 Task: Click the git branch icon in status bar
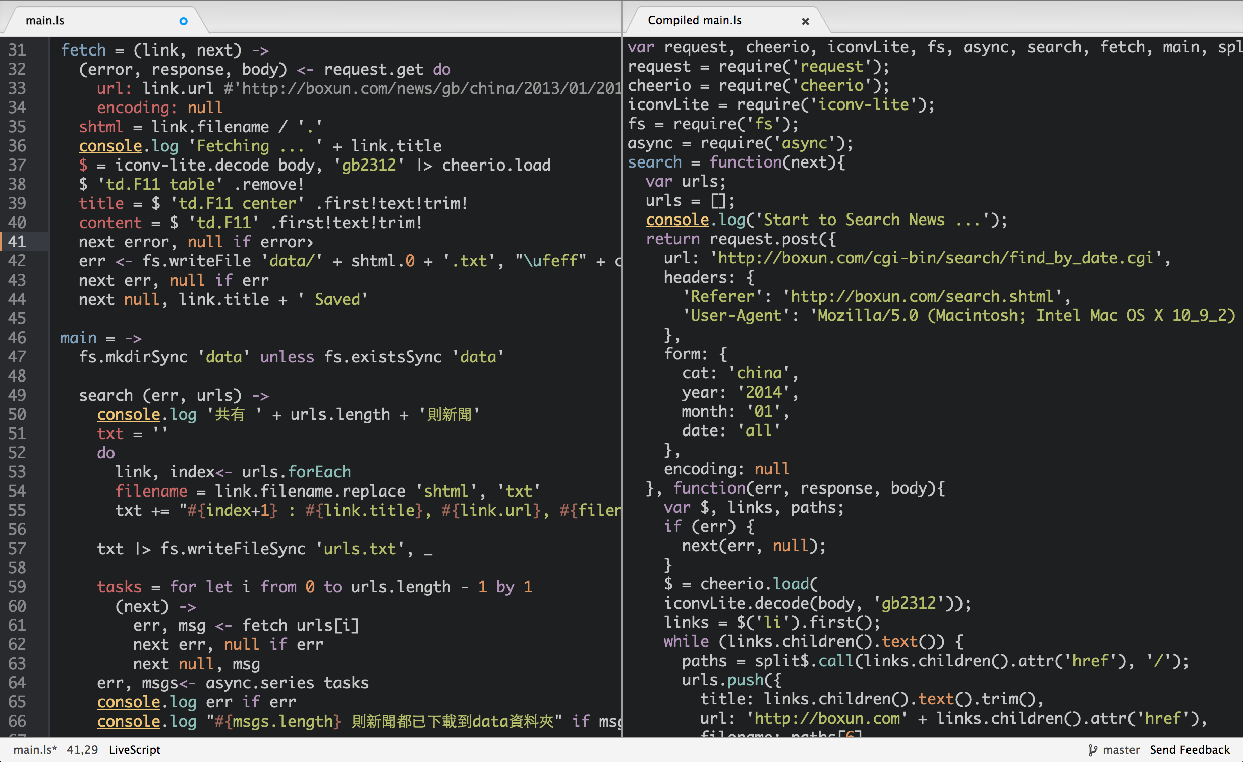(x=1092, y=750)
